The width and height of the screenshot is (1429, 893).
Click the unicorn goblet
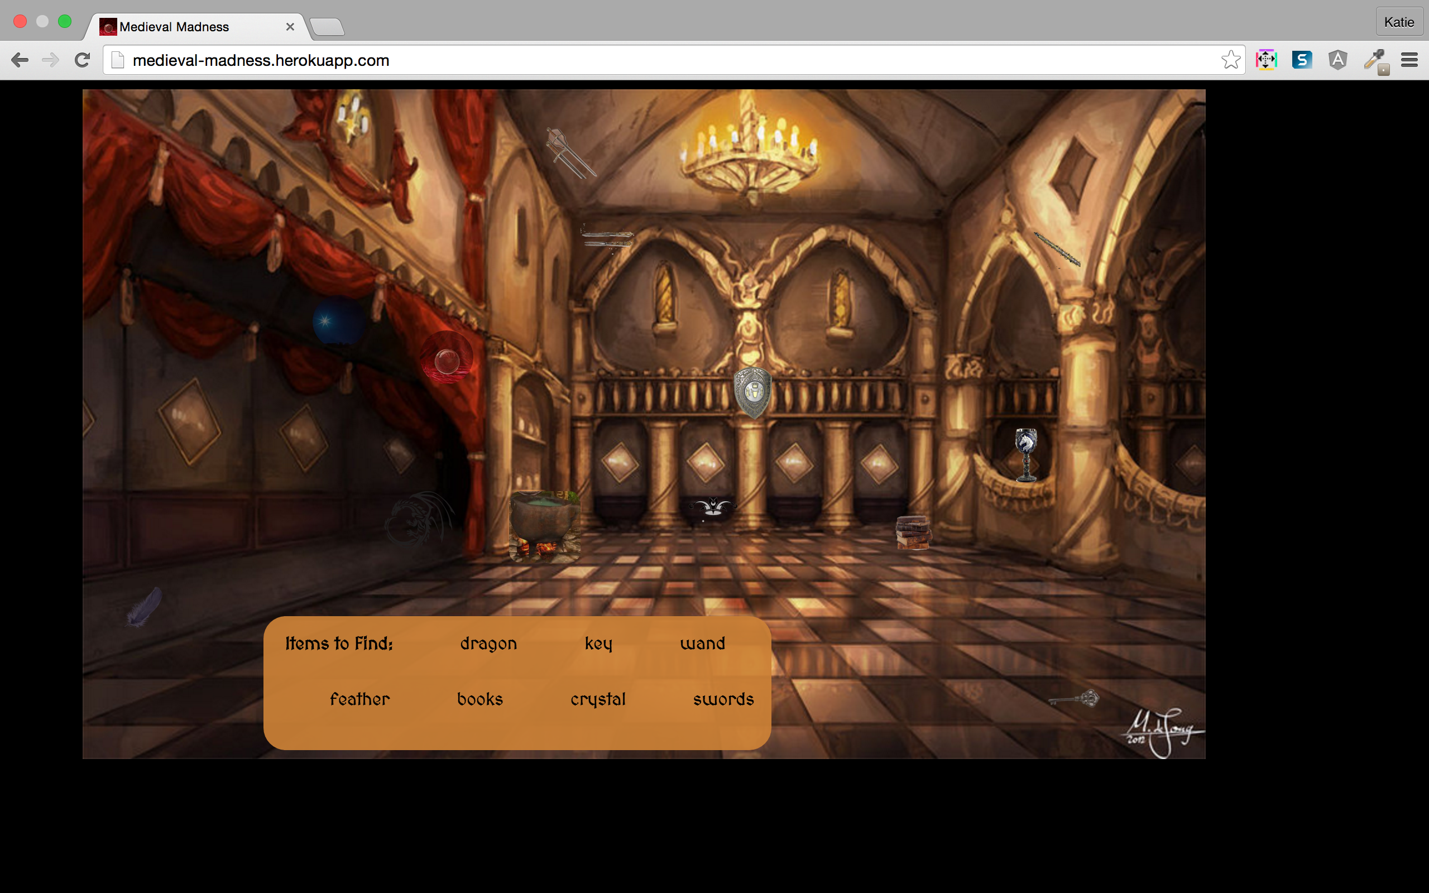tap(1027, 454)
